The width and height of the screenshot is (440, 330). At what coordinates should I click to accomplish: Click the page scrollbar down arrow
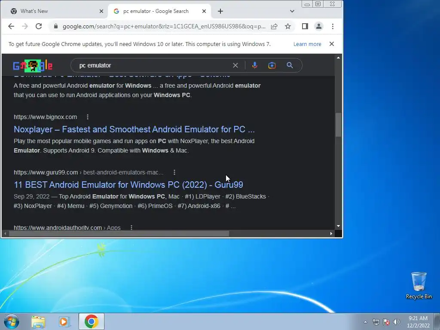338,226
